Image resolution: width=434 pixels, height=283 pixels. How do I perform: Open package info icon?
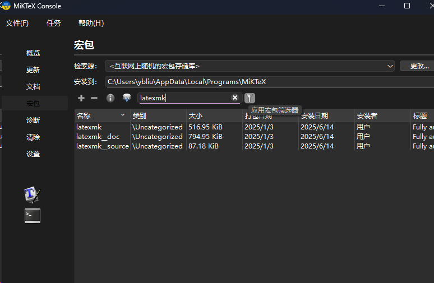110,98
